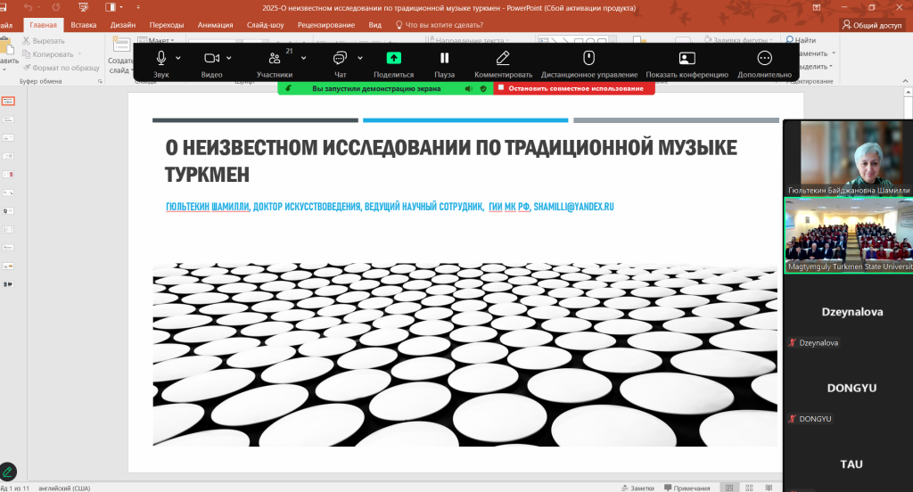Click the 'Что вы хотите сделать?' search box
Viewport: 913px width, 492px height.
coord(440,25)
